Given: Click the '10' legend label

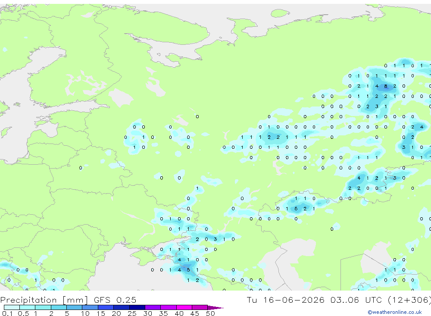Looking at the screenshot, I should 85,313.
